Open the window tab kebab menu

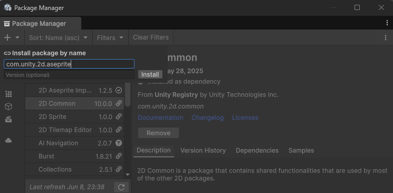click(387, 23)
